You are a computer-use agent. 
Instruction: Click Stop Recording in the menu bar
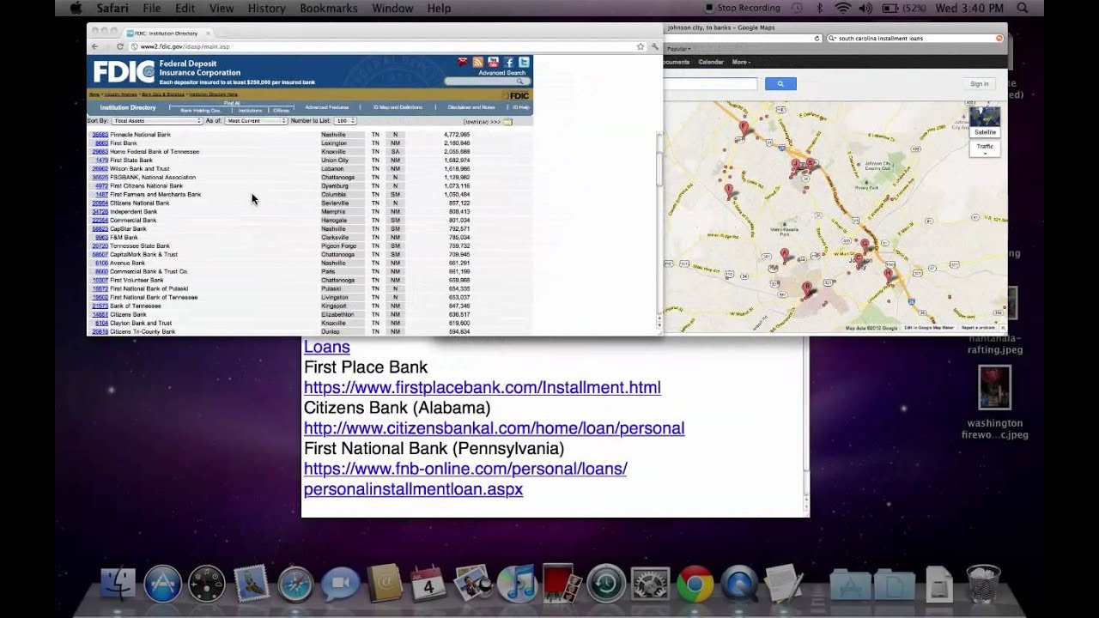[x=743, y=8]
